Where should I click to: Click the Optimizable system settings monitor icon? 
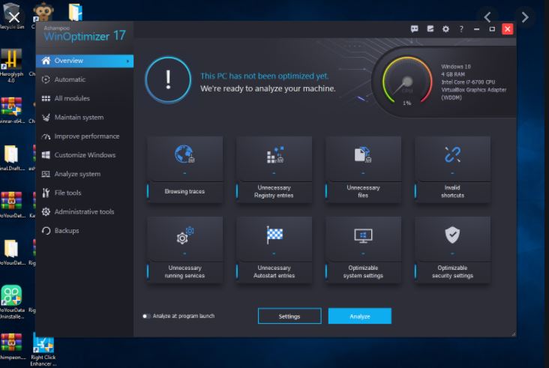[363, 235]
